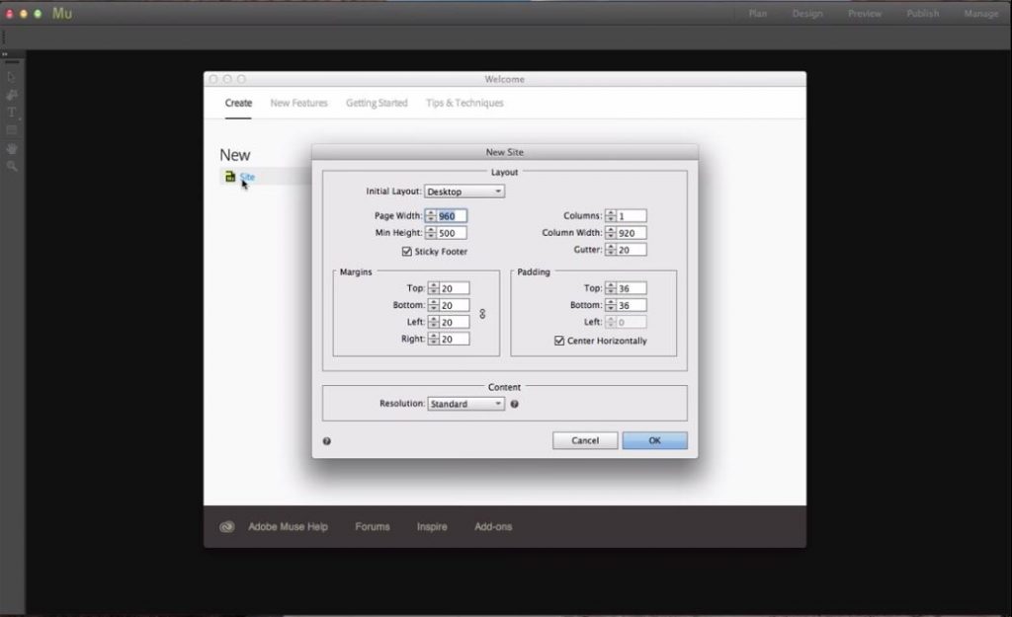Click the Padding Bottom stepper arrows
Image resolution: width=1012 pixels, height=617 pixels.
click(x=611, y=305)
